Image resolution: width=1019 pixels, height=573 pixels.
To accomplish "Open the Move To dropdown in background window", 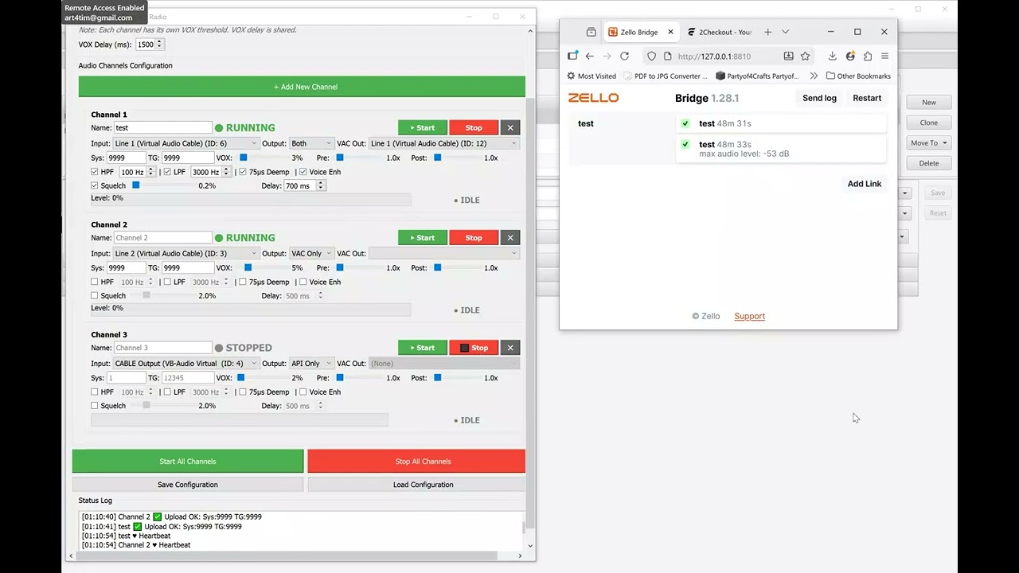I will coord(929,143).
